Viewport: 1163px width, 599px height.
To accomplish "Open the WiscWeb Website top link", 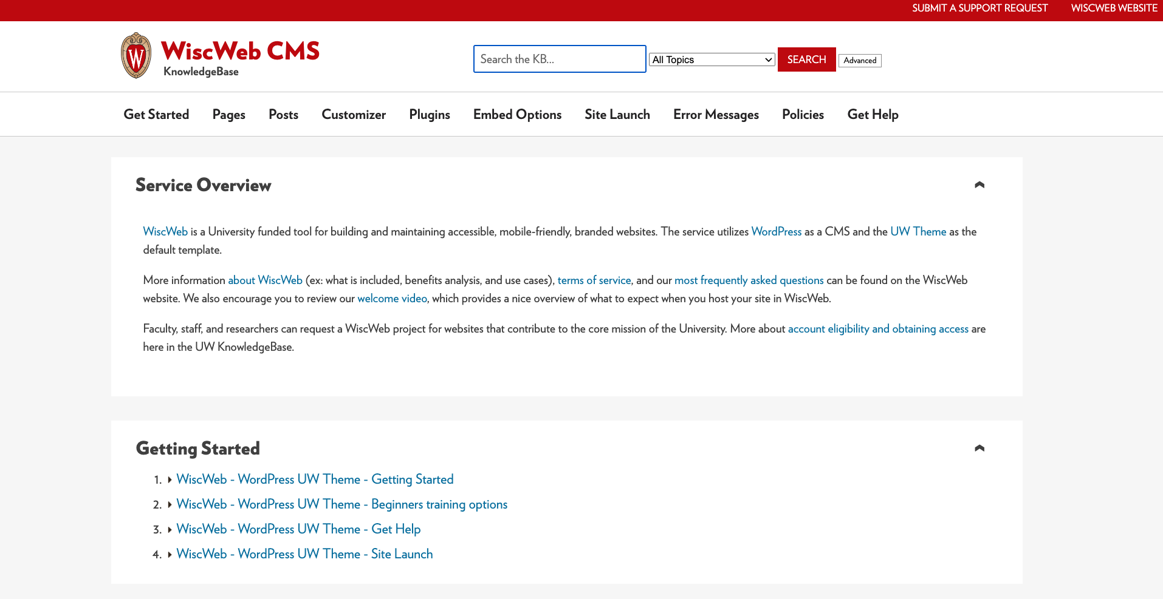I will [1114, 8].
